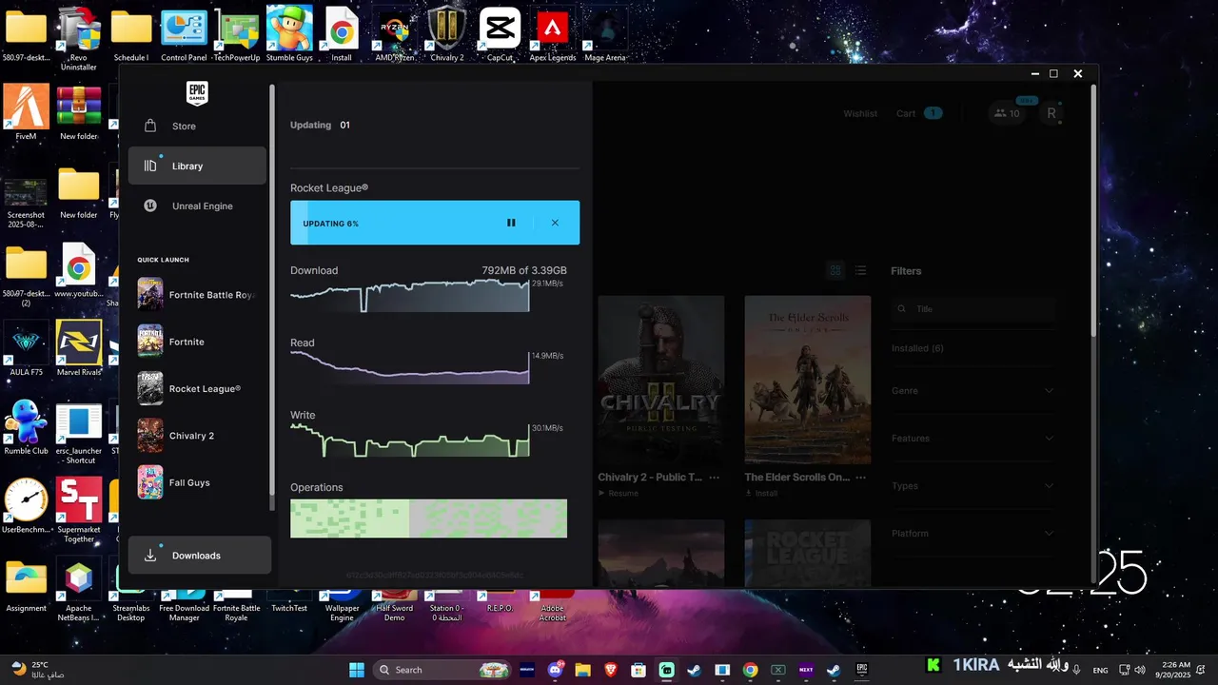Select the FiveM desktop icon
The height and width of the screenshot is (685, 1218).
click(26, 112)
